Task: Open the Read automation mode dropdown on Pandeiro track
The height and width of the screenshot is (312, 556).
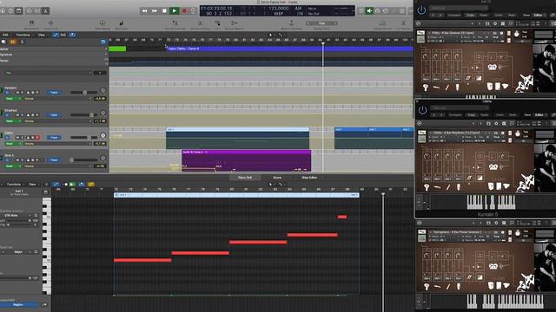Action: 13,99
